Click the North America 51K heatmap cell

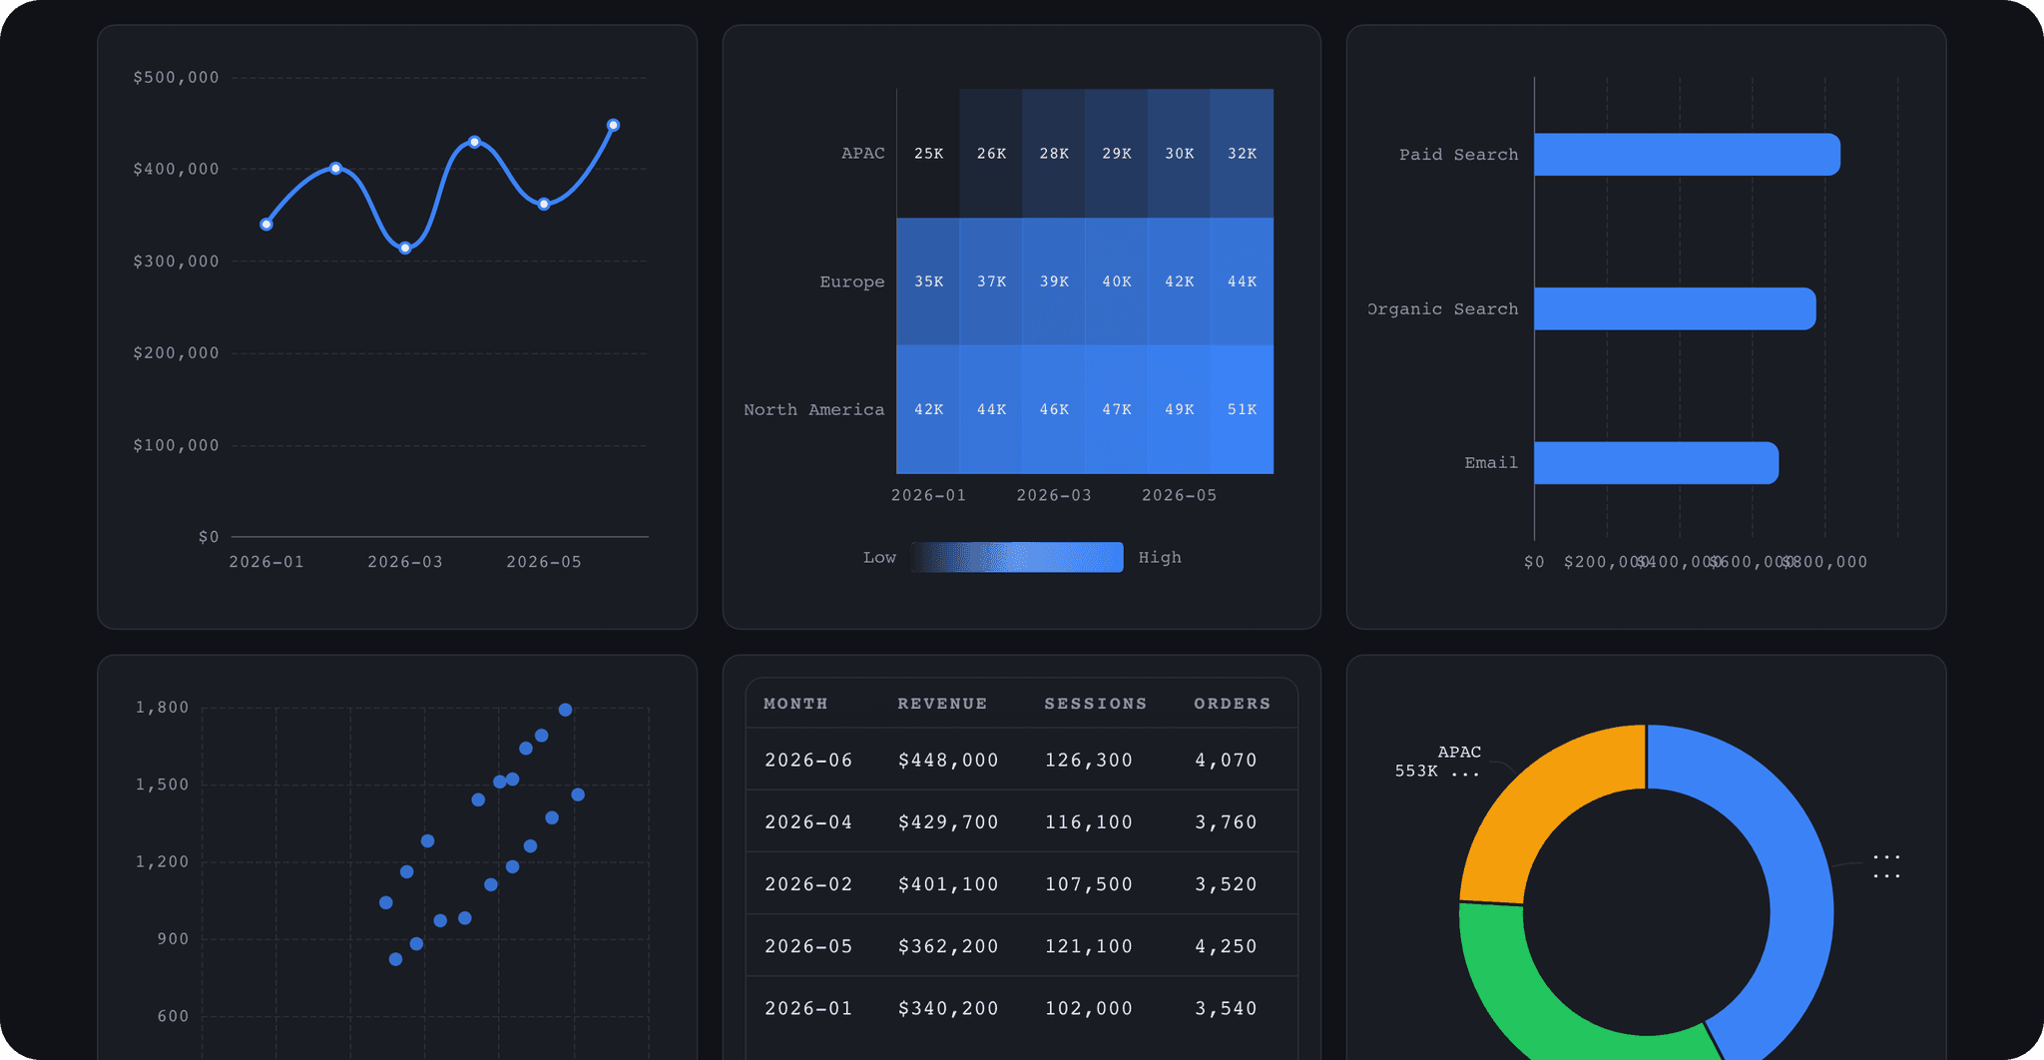(x=1241, y=409)
